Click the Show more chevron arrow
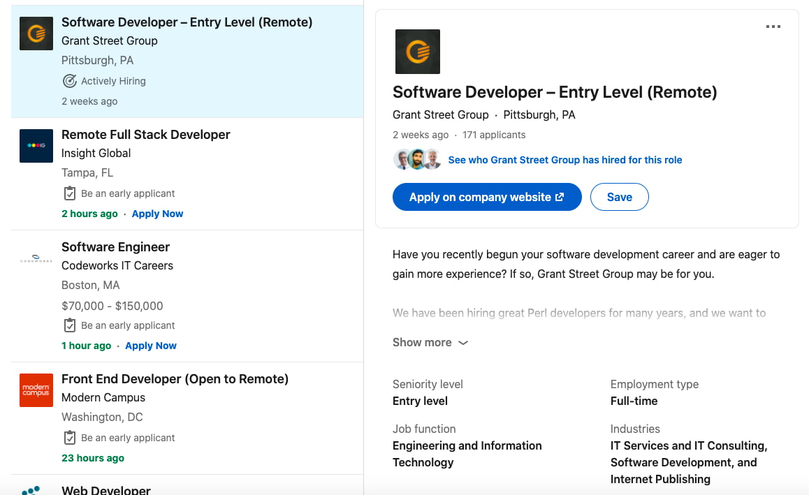This screenshot has height=495, width=809. [462, 343]
